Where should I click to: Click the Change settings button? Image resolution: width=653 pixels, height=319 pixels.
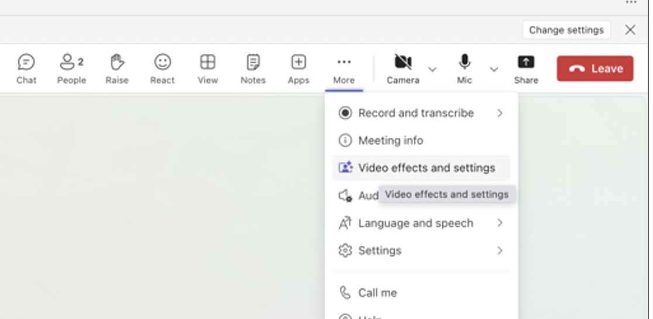[566, 30]
